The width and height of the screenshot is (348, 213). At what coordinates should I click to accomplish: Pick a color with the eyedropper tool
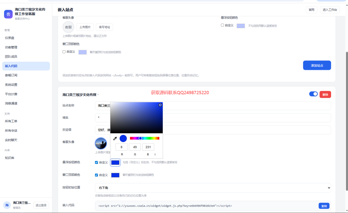point(115,139)
